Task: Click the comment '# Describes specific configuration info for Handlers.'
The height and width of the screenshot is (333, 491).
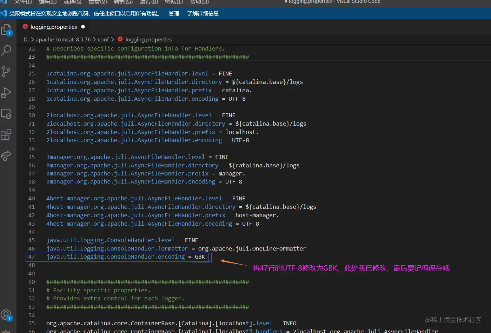Action: click(135, 49)
